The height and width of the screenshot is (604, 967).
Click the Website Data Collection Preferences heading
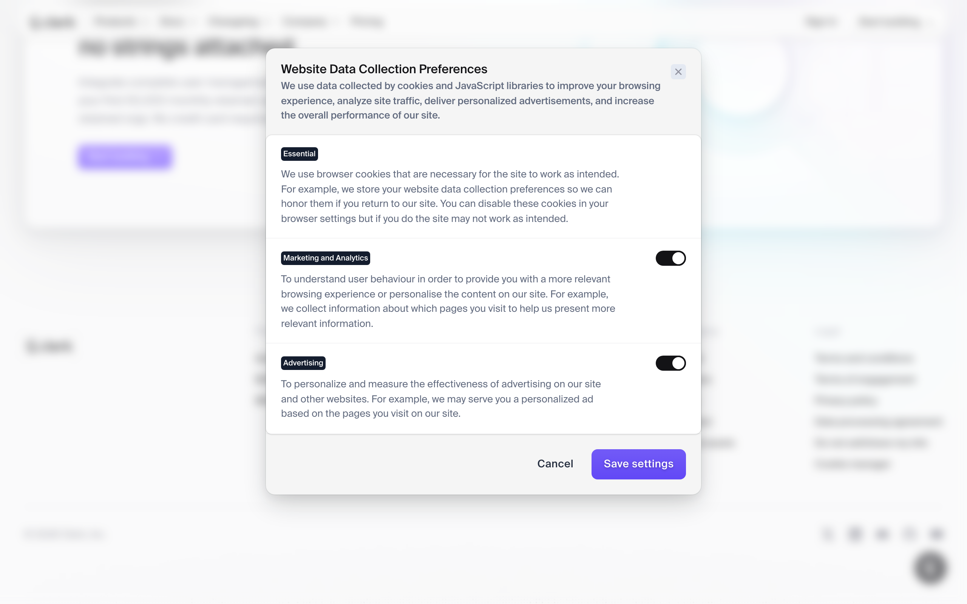[384, 69]
